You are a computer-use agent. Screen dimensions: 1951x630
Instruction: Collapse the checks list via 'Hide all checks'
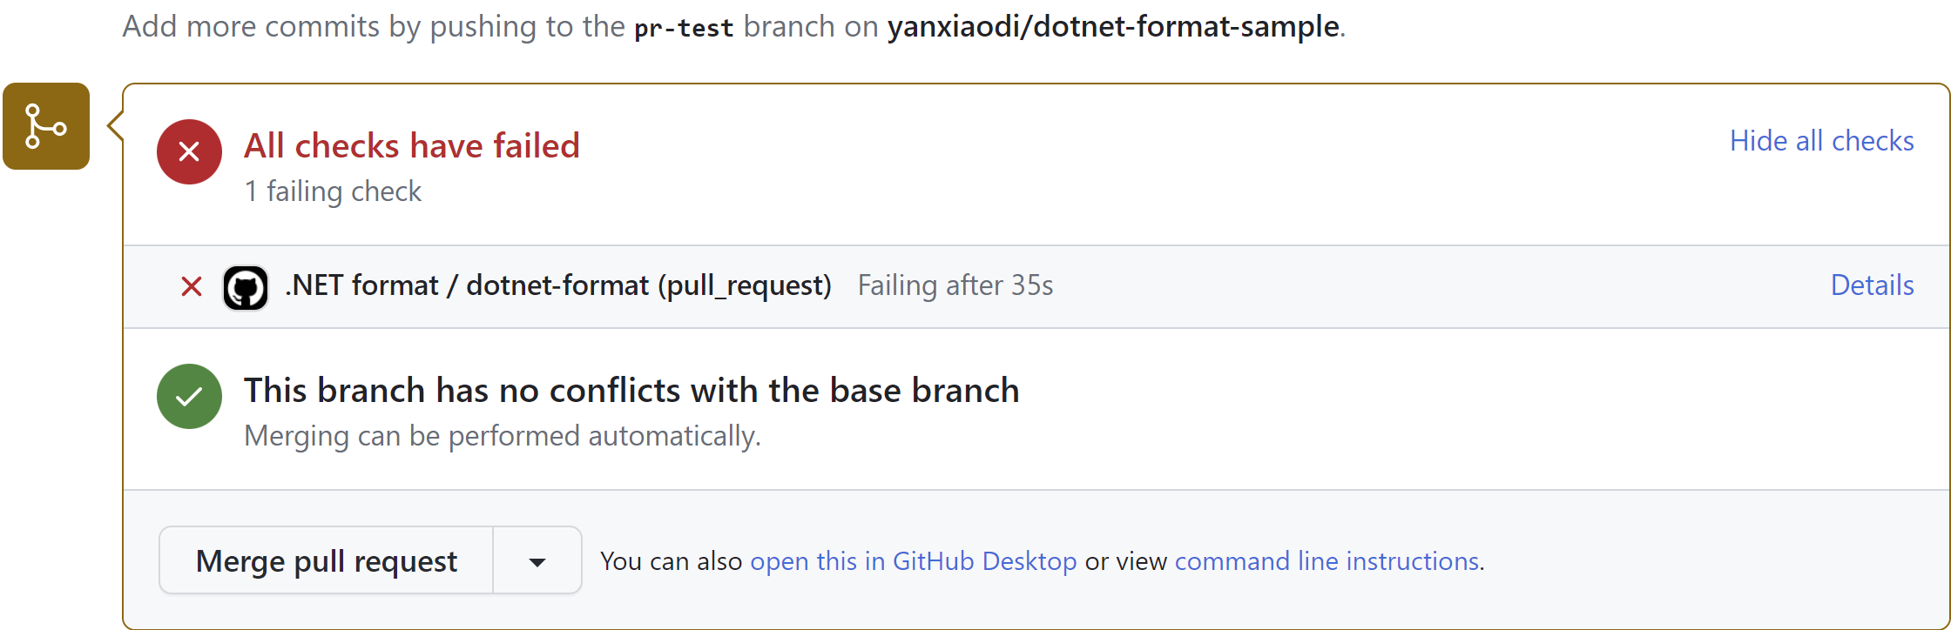(x=1822, y=140)
